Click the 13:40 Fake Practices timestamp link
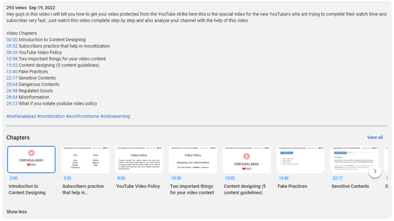Image resolution: width=394 pixels, height=221 pixels. click(12, 72)
